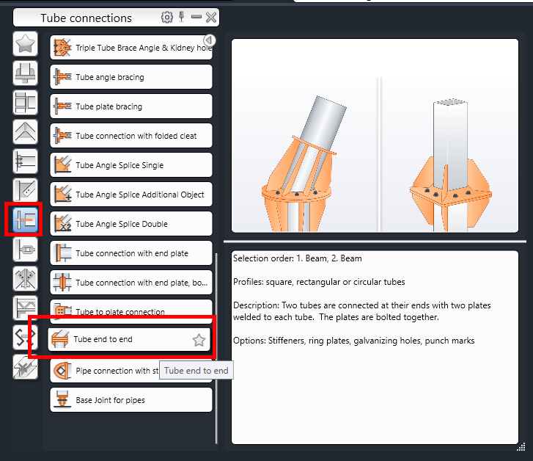The height and width of the screenshot is (461, 533).
Task: Choose Tube connection with end plate, bo...
Action: [x=131, y=282]
